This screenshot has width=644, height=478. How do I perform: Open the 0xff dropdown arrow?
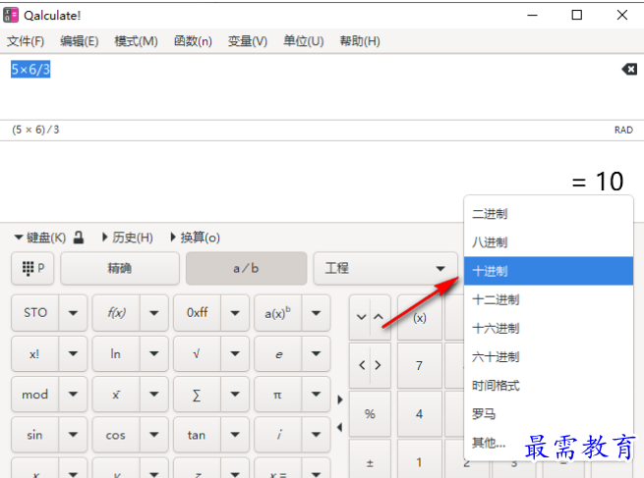click(x=235, y=313)
